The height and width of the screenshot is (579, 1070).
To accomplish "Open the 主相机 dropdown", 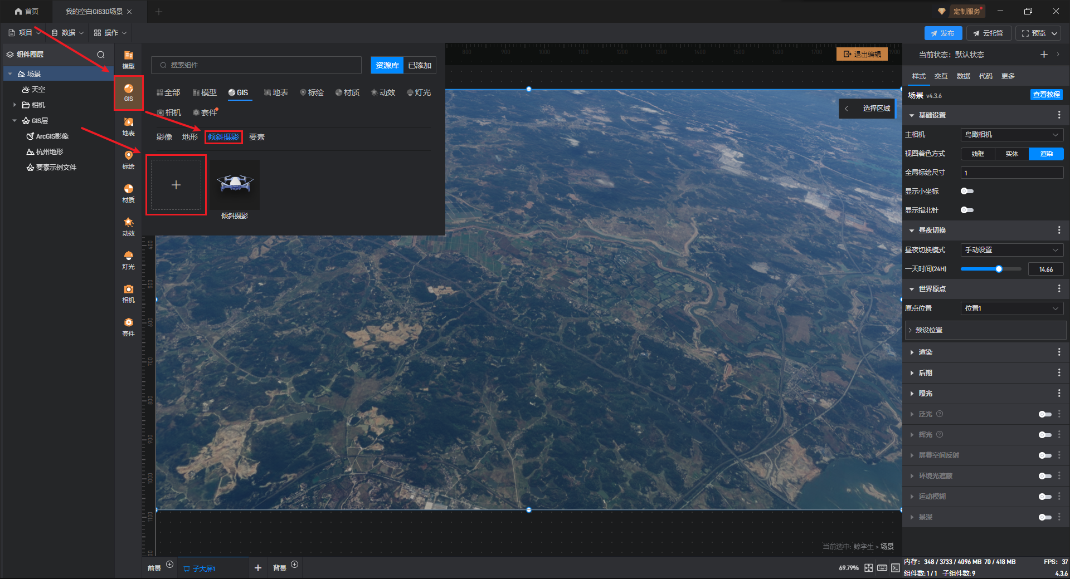I will pyautogui.click(x=1011, y=135).
